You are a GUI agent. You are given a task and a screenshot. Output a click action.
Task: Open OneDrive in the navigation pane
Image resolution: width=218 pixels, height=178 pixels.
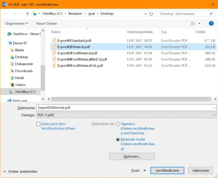[26, 34]
